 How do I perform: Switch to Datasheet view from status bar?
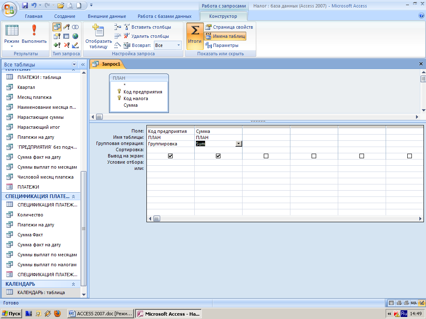tap(391, 303)
